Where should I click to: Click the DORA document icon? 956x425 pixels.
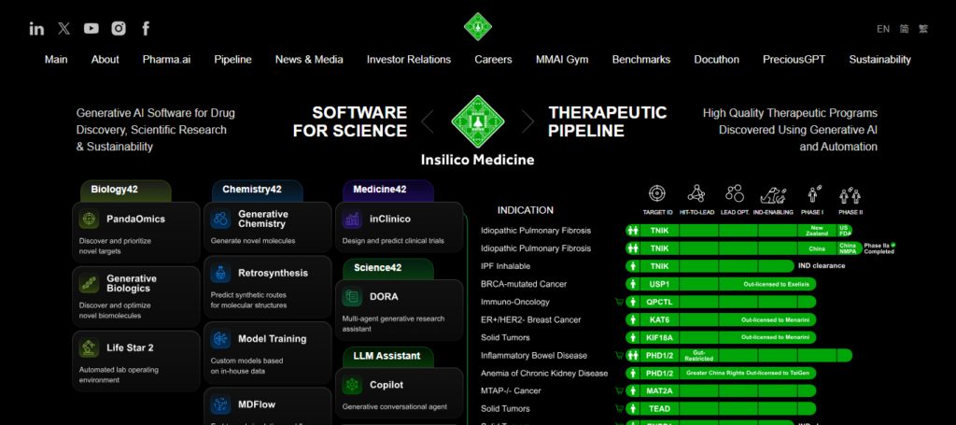pyautogui.click(x=352, y=296)
